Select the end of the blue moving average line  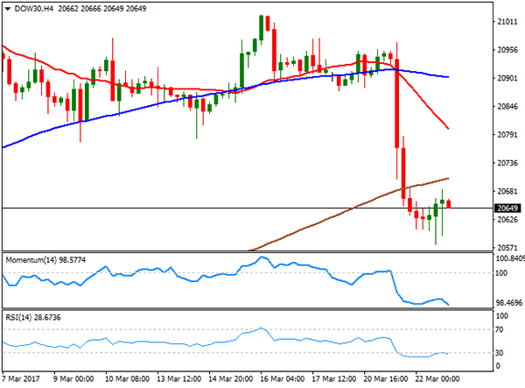click(x=448, y=77)
